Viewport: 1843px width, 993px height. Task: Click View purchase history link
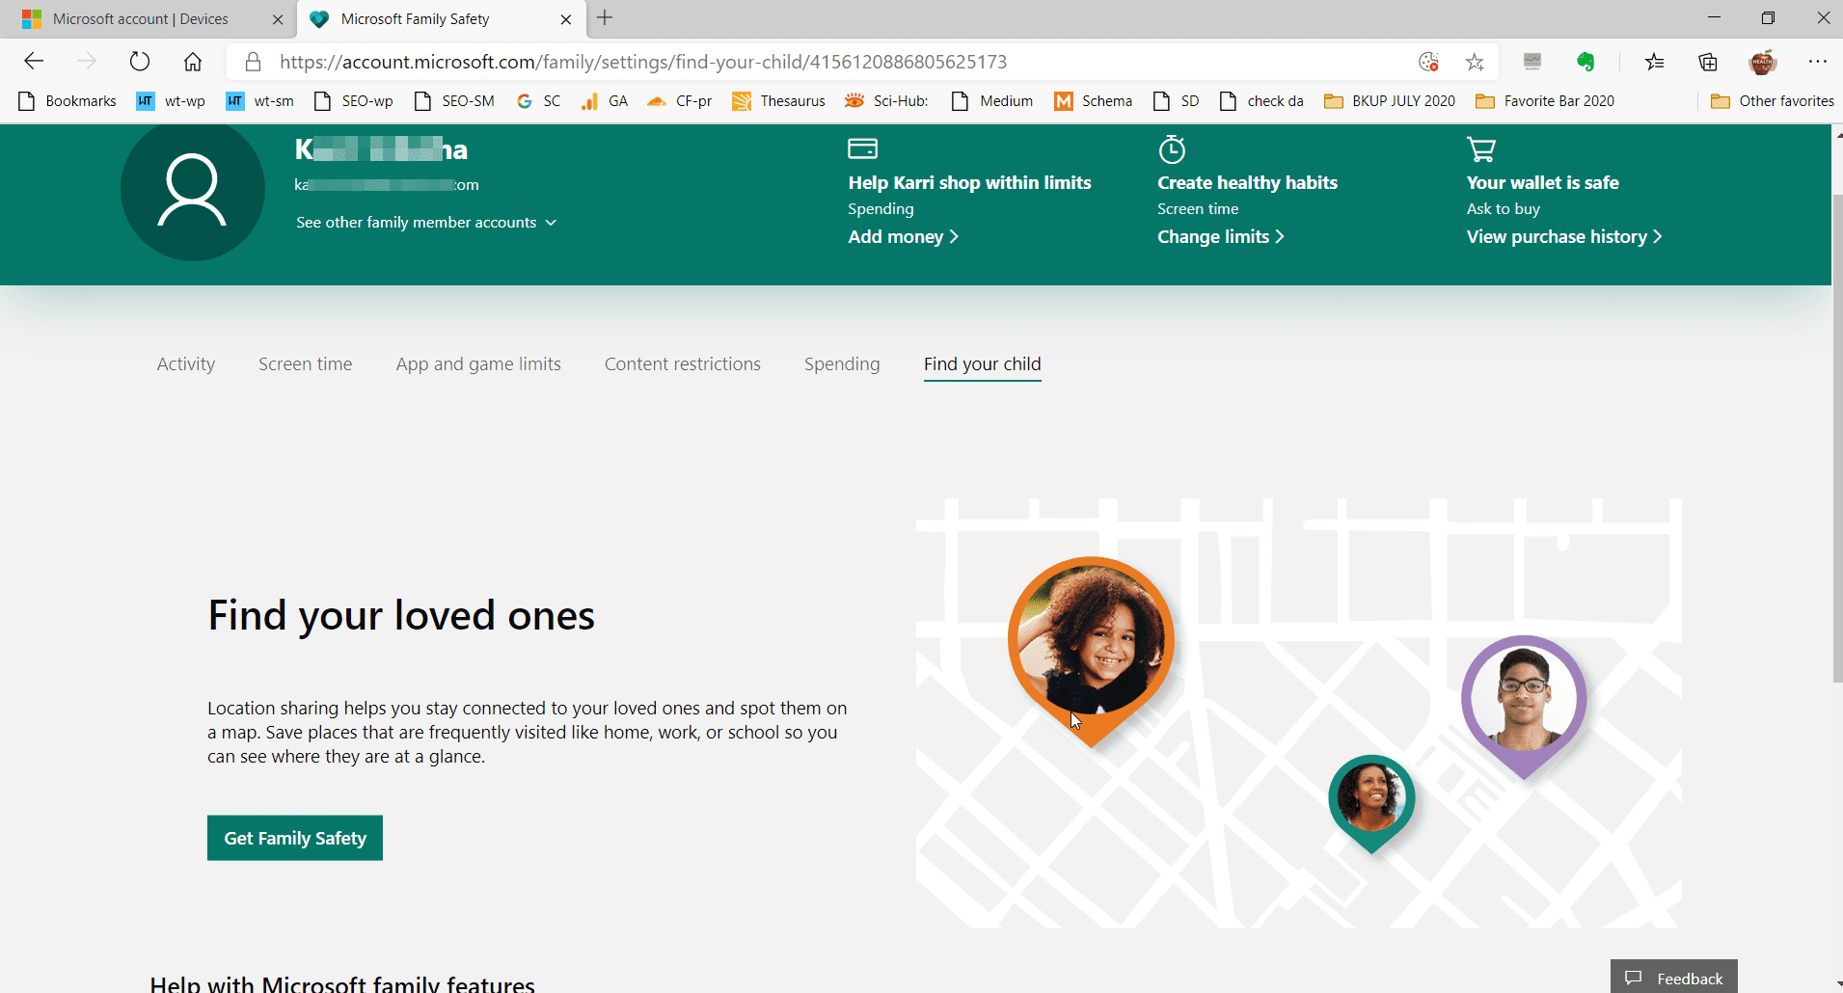coord(1563,237)
